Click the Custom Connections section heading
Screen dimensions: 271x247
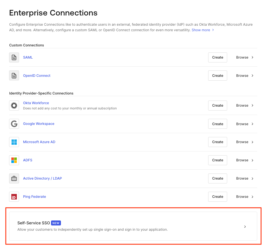(26, 45)
